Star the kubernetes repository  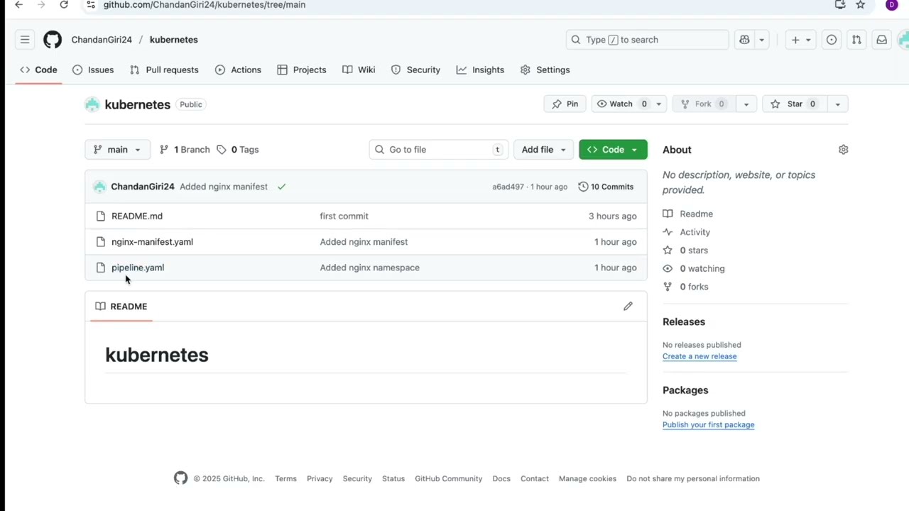tap(795, 104)
